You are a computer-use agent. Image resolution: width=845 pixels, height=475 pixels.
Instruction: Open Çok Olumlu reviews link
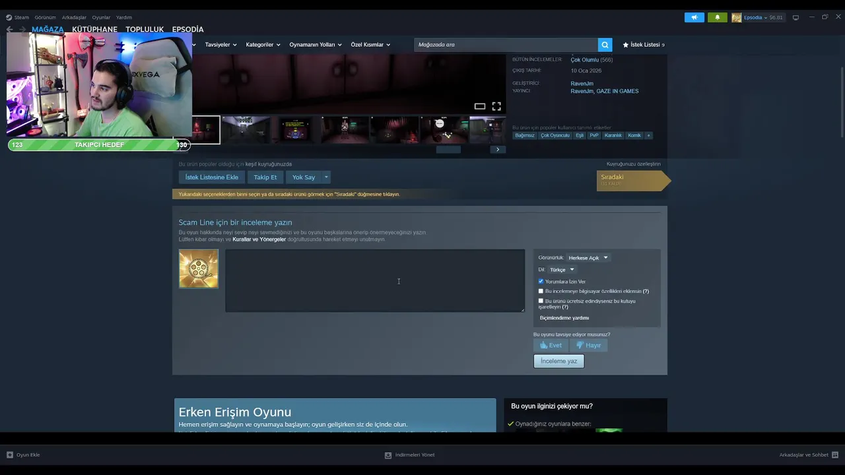click(x=585, y=60)
